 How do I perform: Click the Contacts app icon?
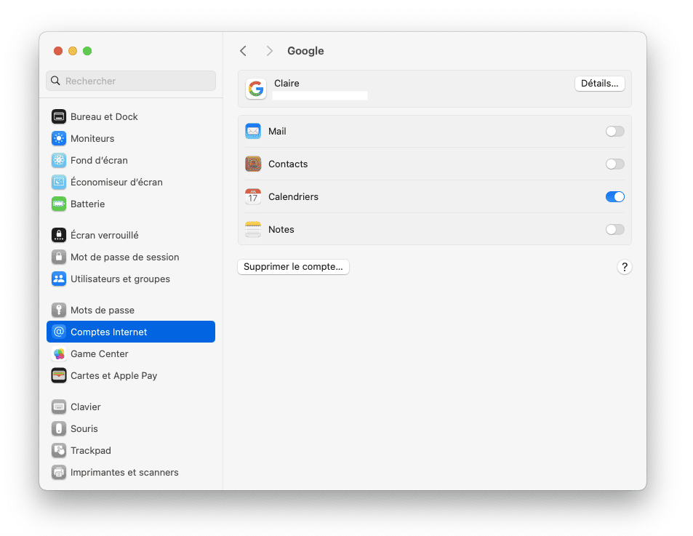pyautogui.click(x=253, y=164)
